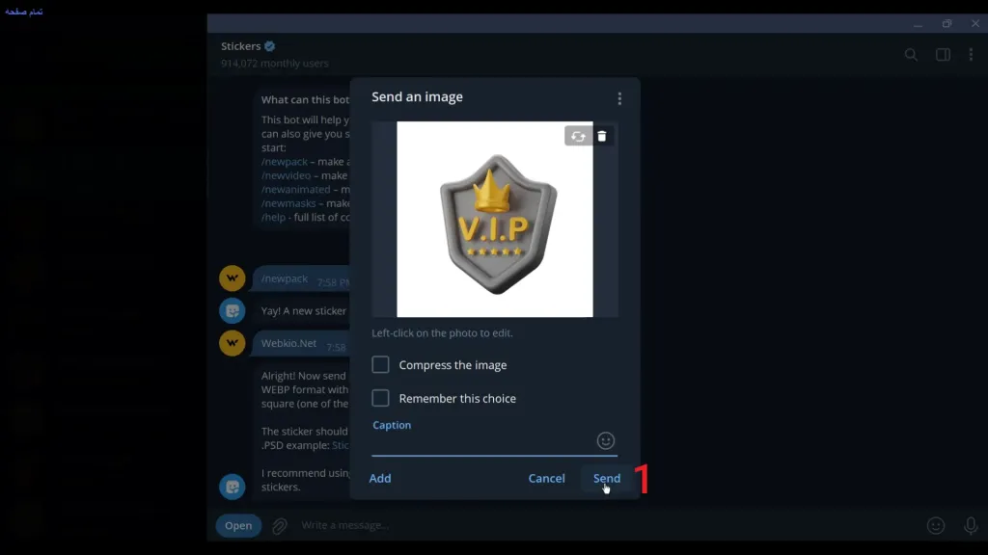Click the search icon in chat header
This screenshot has height=555, width=988.
tap(911, 55)
